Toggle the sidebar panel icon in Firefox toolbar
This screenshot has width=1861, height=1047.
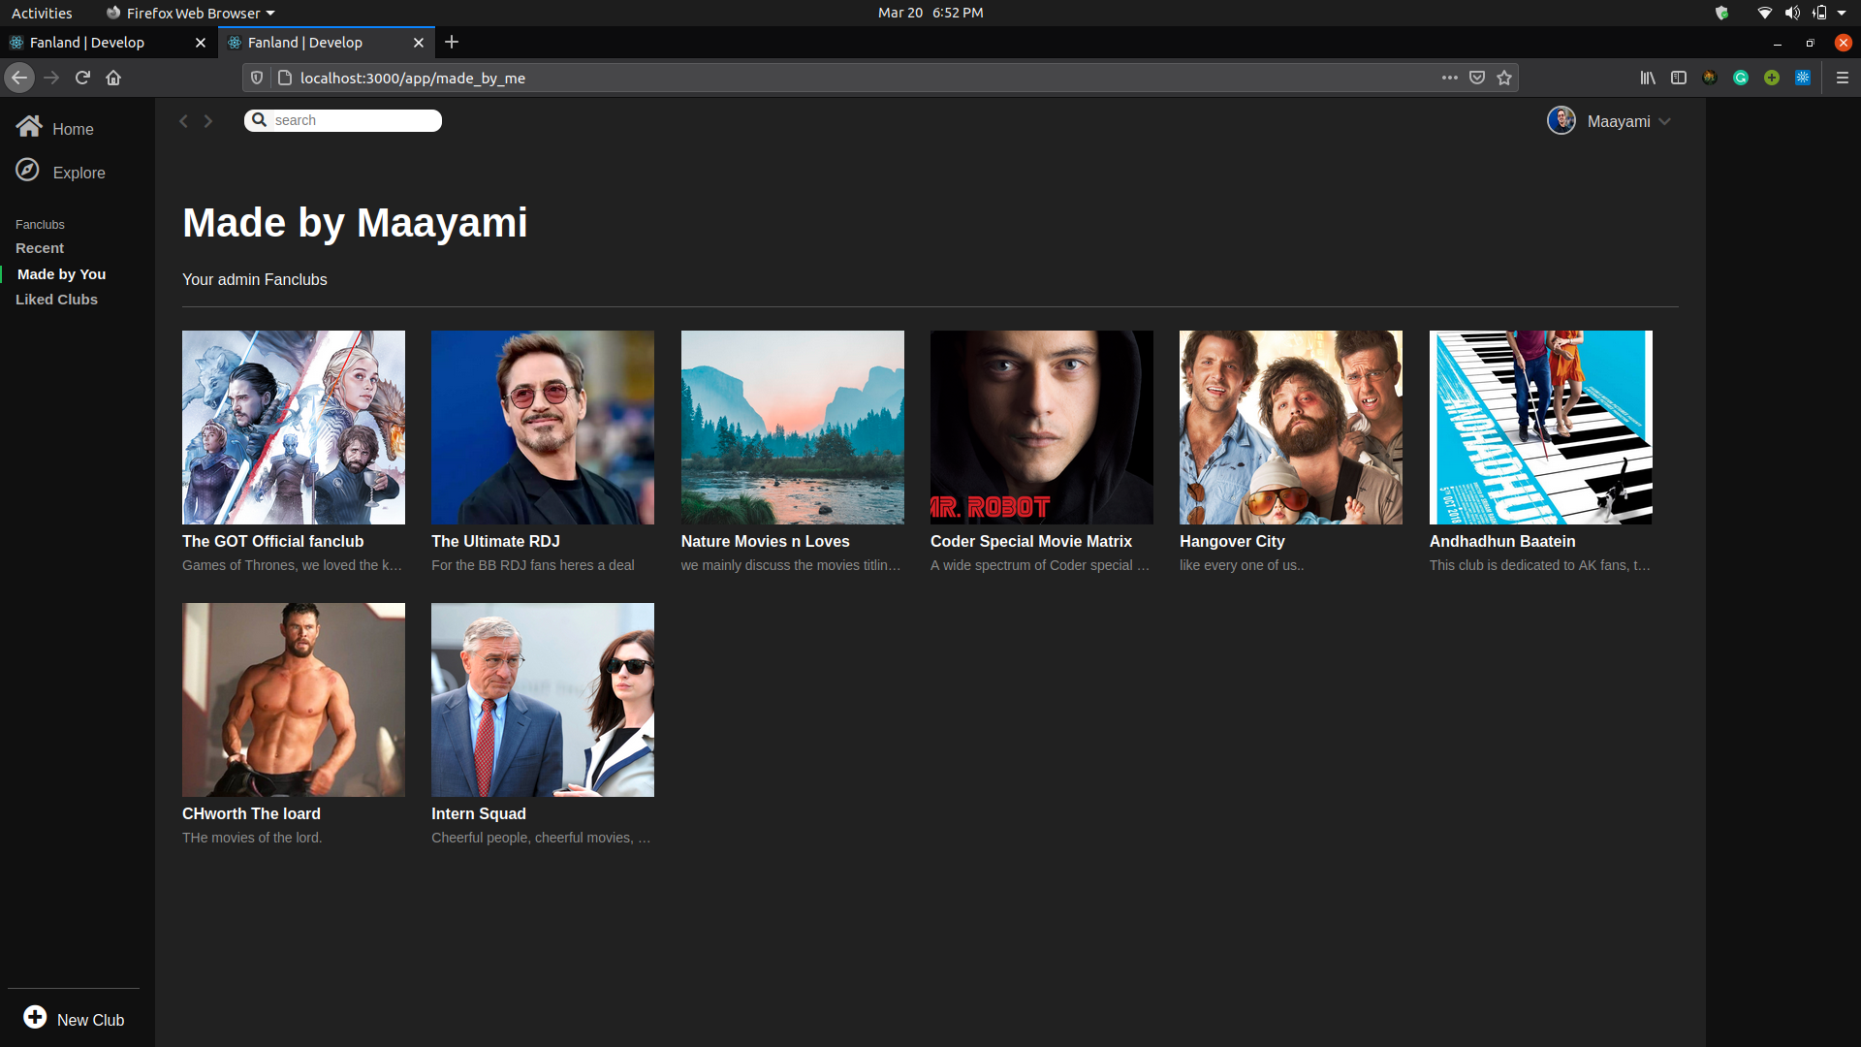point(1678,78)
